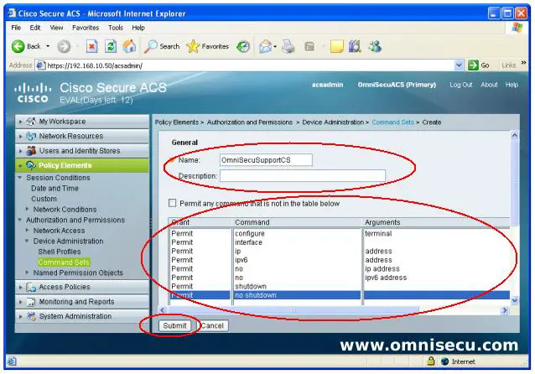Image resolution: width=535 pixels, height=374 pixels.
Task: Open the View menu
Action: [56, 28]
